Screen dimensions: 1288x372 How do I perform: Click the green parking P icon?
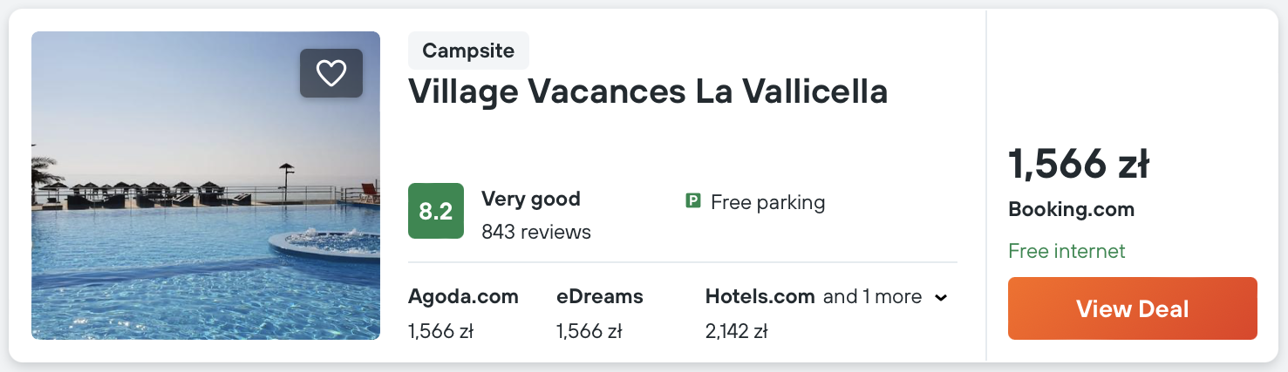point(693,202)
